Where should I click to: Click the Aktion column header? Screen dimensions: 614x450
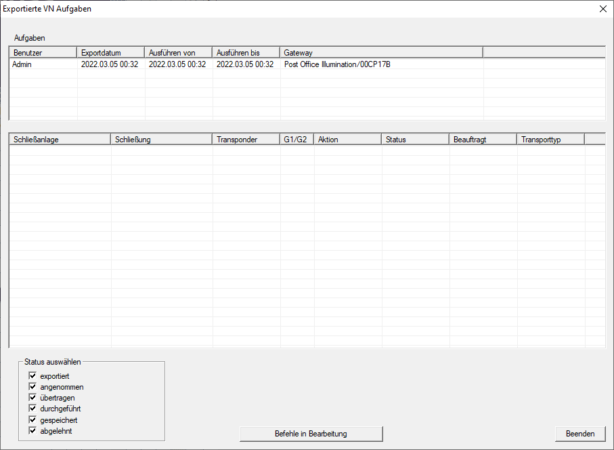coord(348,139)
